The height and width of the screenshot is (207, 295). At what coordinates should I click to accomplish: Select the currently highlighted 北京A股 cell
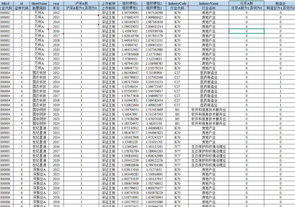click(246, 31)
